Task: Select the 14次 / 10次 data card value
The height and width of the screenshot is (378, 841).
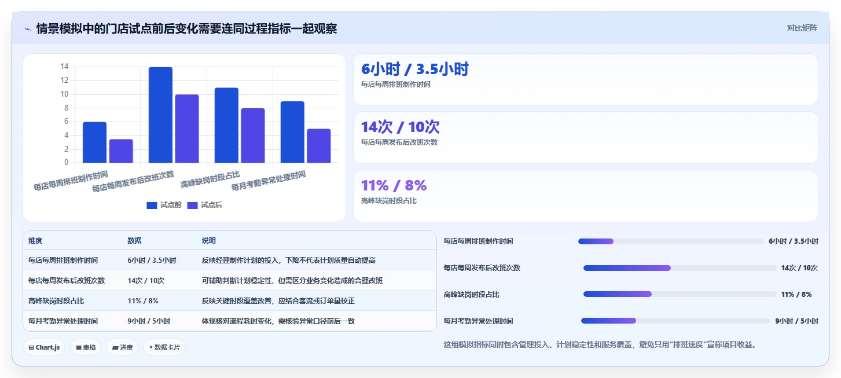Action: (x=400, y=127)
